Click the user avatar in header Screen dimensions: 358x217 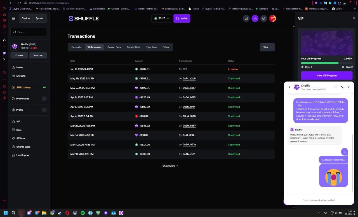[272, 18]
